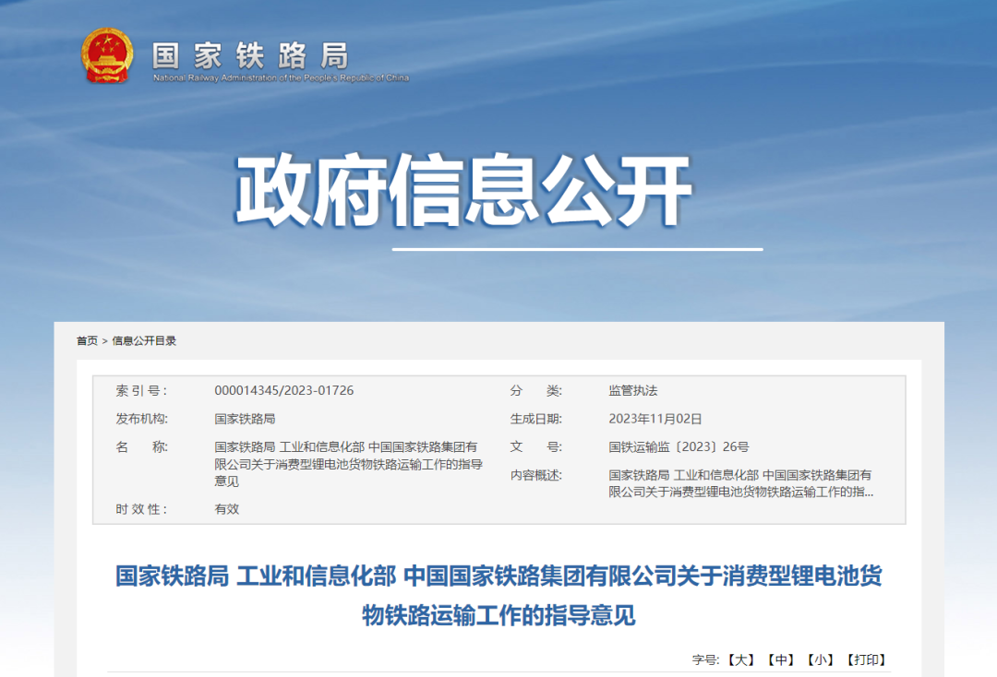Click the 打印 print button
Image resolution: width=997 pixels, height=677 pixels.
[867, 659]
